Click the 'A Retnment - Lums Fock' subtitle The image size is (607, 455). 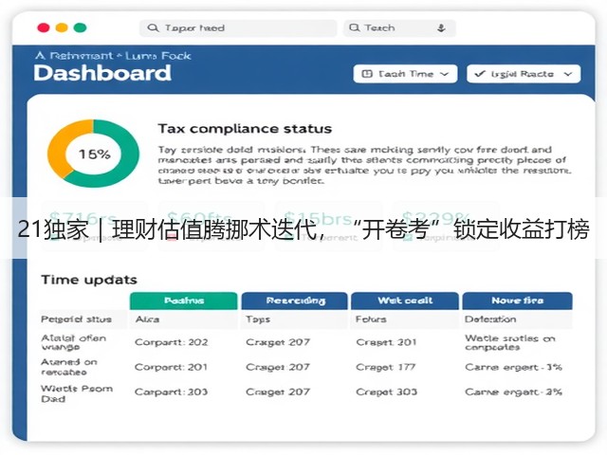tap(113, 56)
